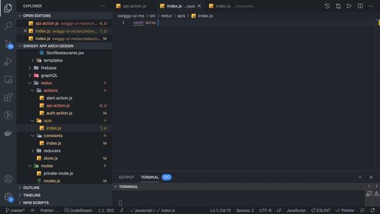Open notifications bell in status bar
Screen dimensions: 380x214
coord(372,210)
